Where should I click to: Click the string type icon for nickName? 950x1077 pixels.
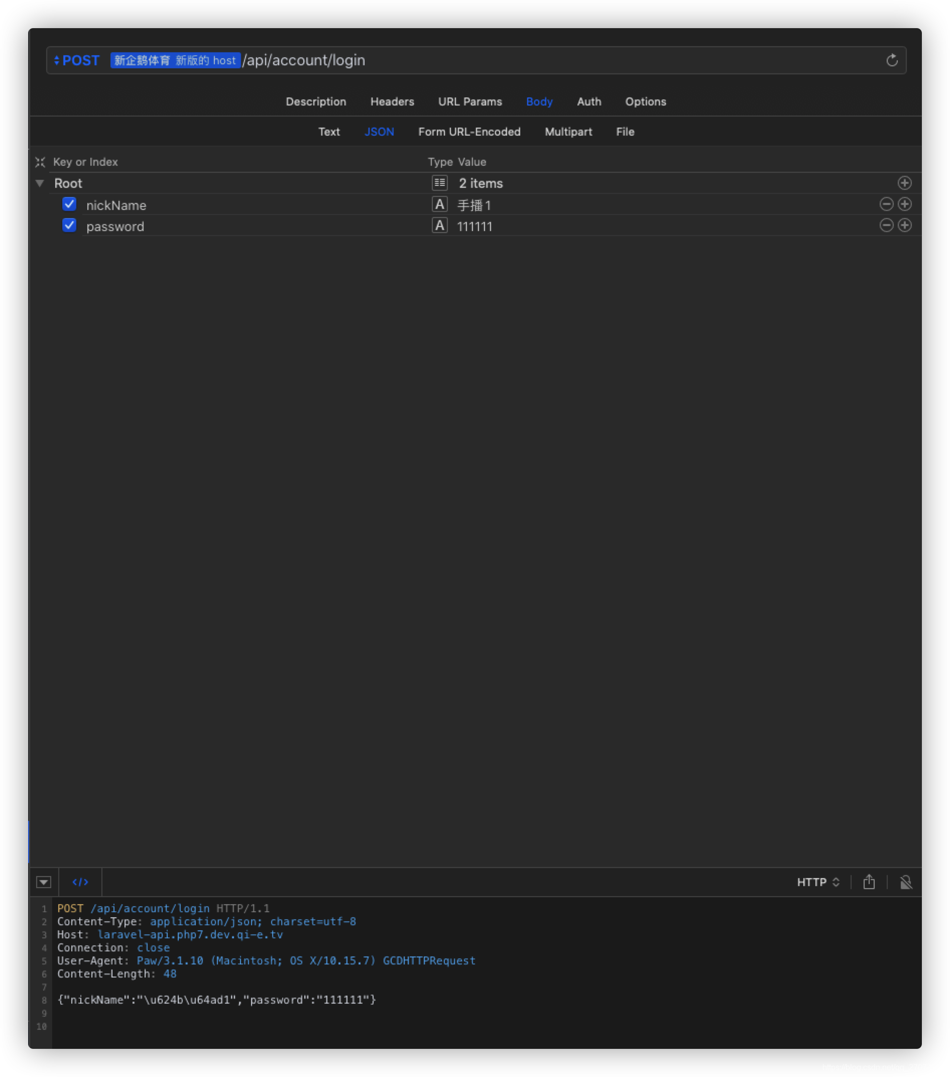[439, 204]
